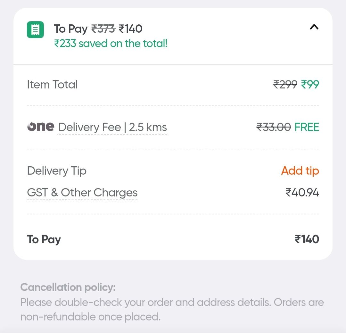Tap the bold 'To Pay' label at the bottom
Viewport: 346px width, 333px height.
click(44, 239)
